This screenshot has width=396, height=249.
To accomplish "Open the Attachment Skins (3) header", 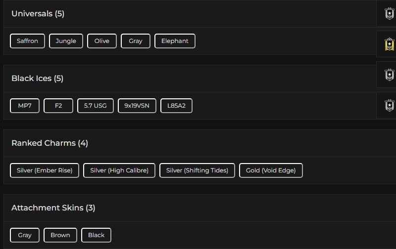I will pyautogui.click(x=53, y=208).
